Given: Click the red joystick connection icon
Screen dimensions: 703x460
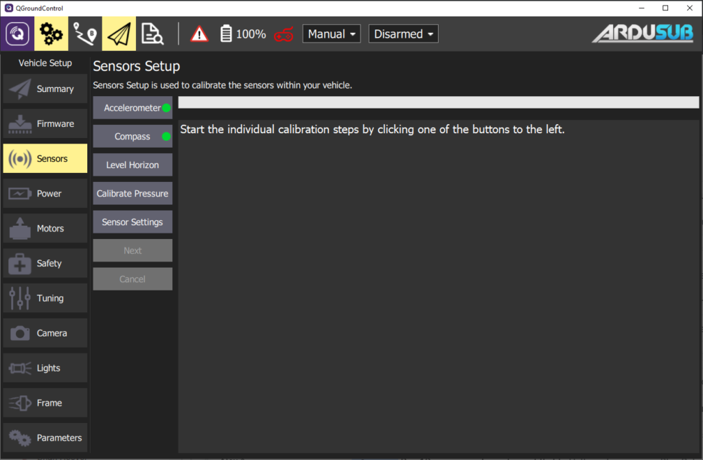Looking at the screenshot, I should (284, 33).
